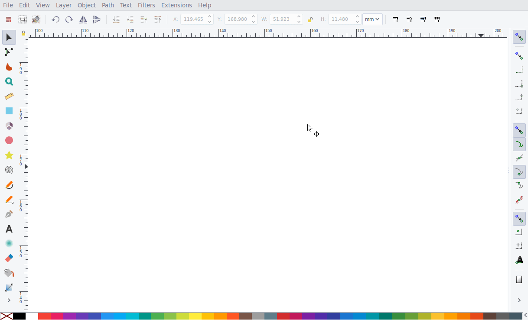This screenshot has height=320, width=528.
Task: Select the Rectangle tool
Action: click(9, 111)
